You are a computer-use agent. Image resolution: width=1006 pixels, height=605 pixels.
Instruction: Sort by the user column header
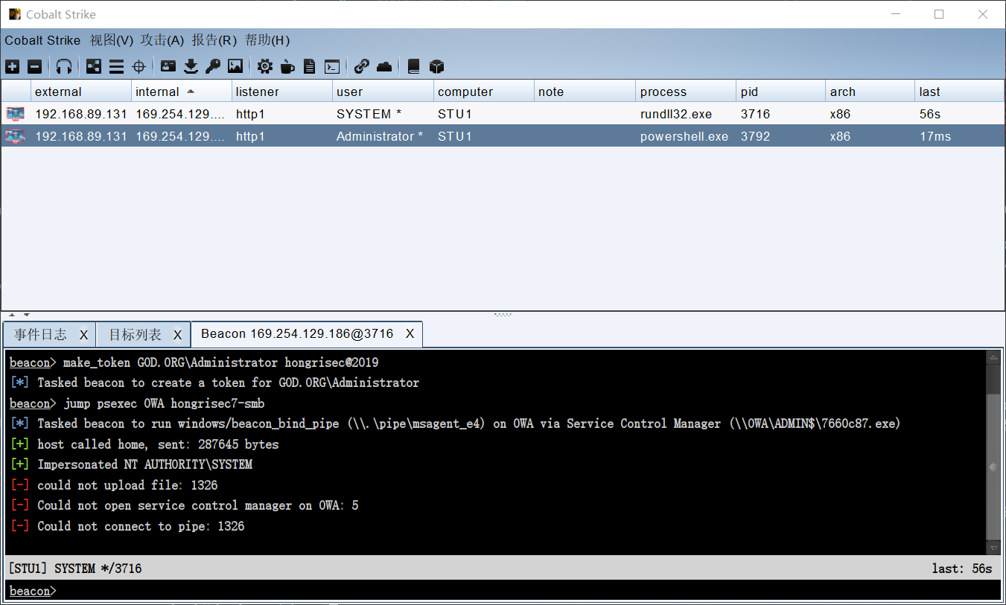[383, 92]
